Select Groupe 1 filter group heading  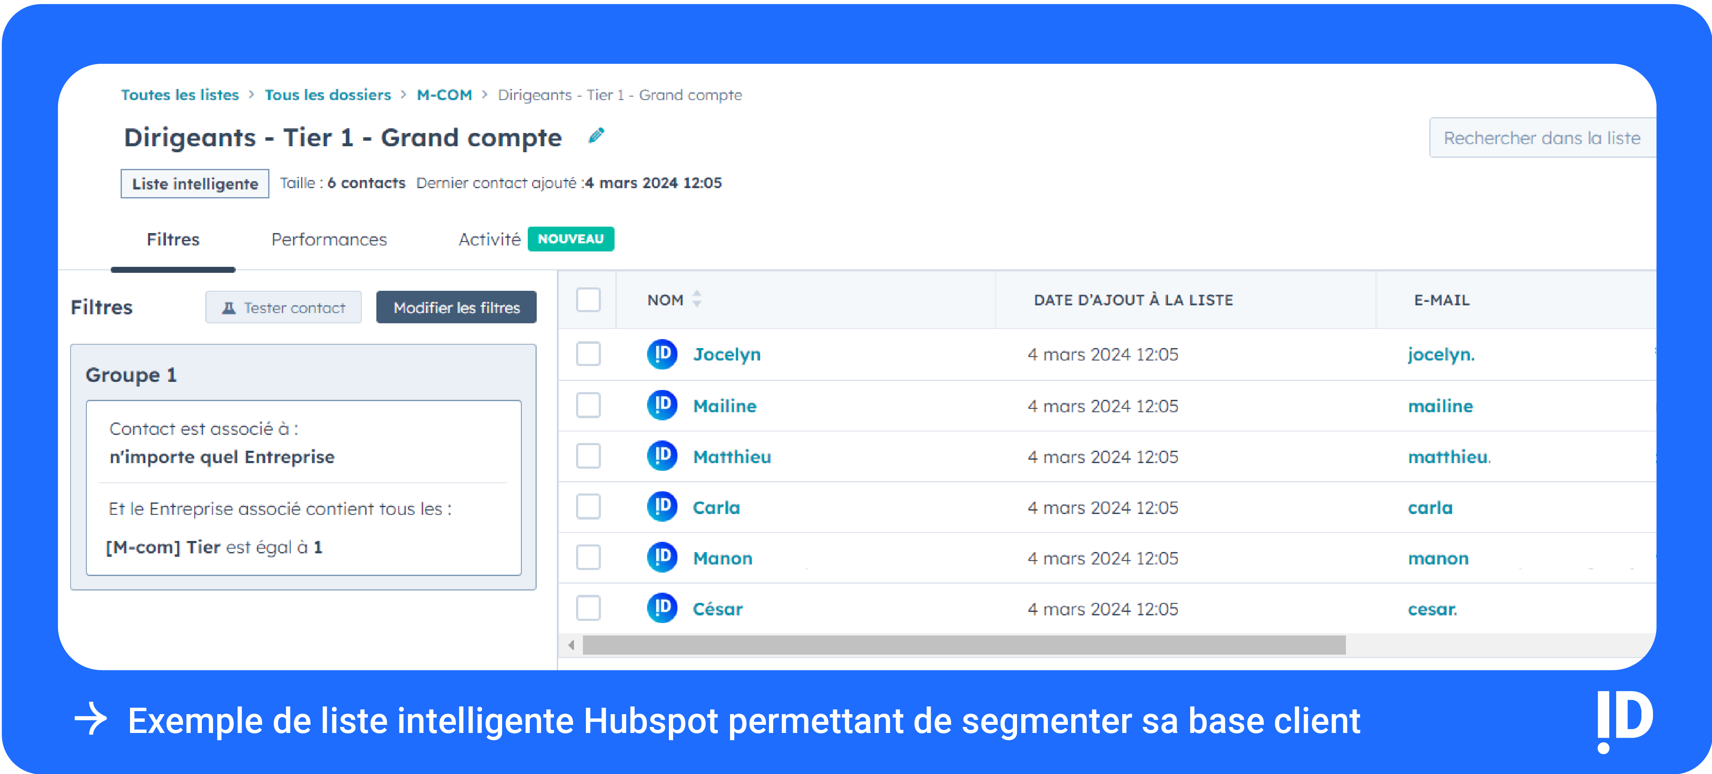click(131, 375)
